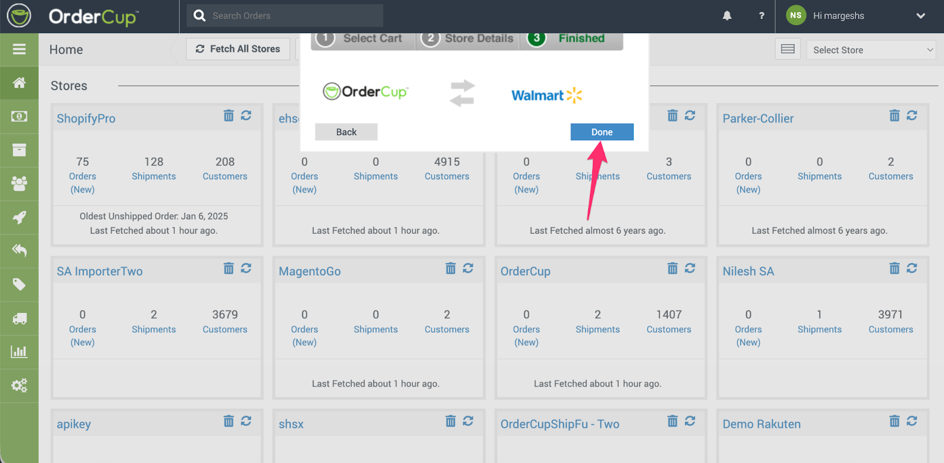Image resolution: width=944 pixels, height=463 pixels.
Task: Open the Nilesh SA store link
Action: click(x=748, y=272)
